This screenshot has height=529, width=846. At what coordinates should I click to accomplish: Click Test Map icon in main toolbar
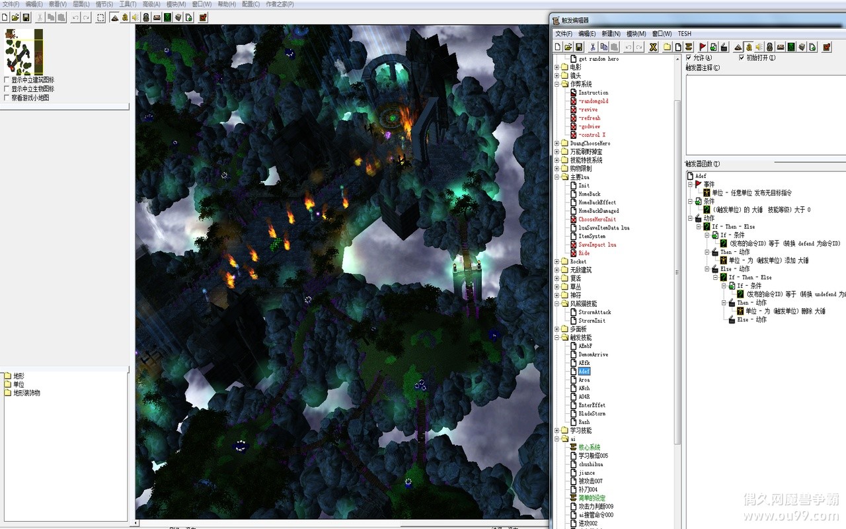point(203,17)
